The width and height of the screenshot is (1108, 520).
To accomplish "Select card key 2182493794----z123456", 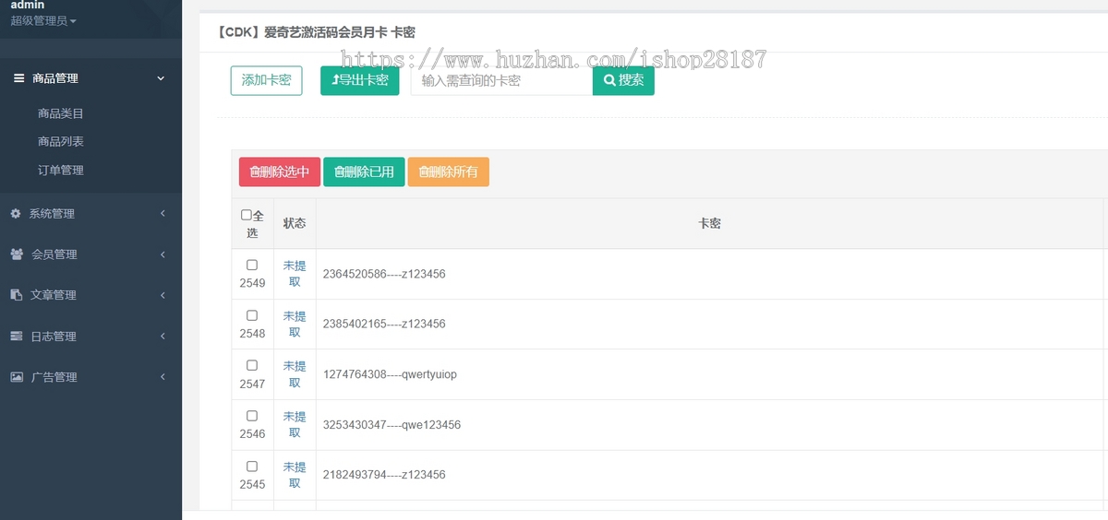I will tap(384, 475).
